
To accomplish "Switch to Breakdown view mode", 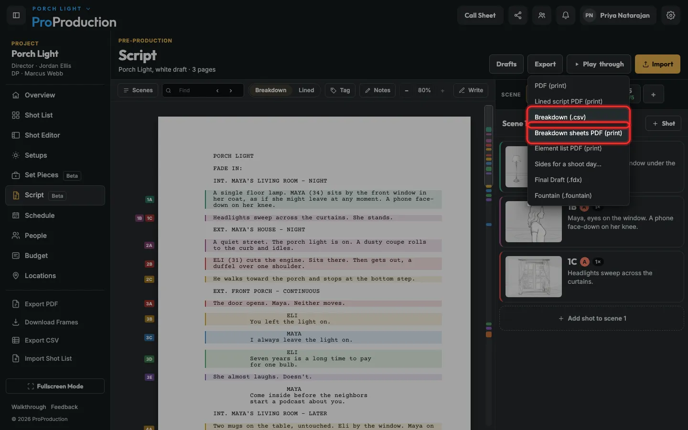I will [270, 90].
